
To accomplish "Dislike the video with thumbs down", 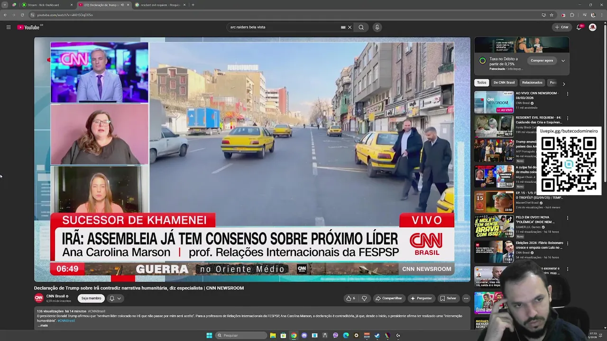I will coord(364,298).
